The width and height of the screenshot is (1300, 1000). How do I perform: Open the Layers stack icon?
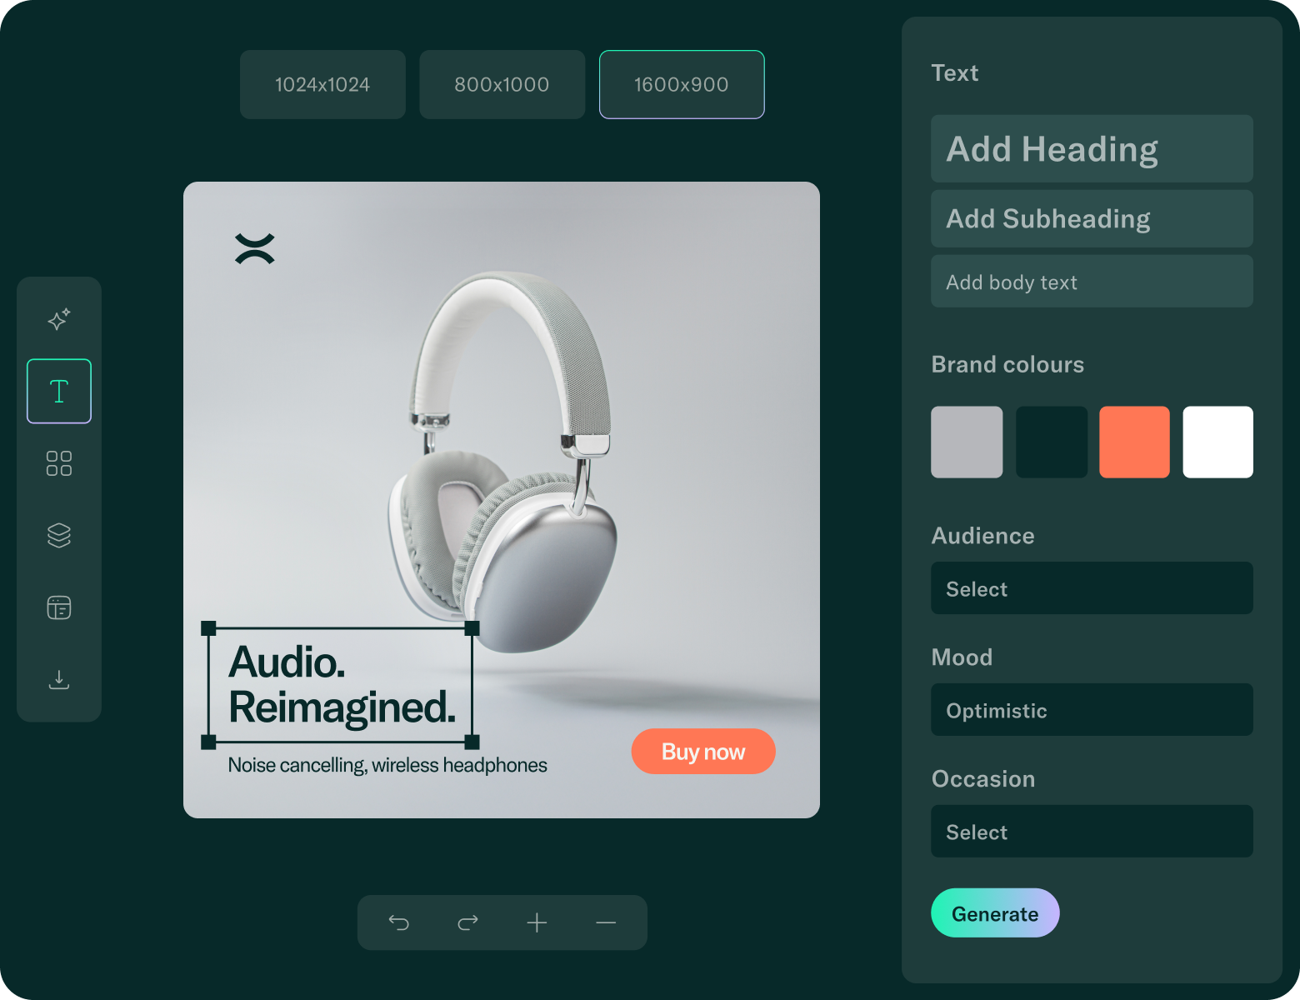(x=58, y=535)
